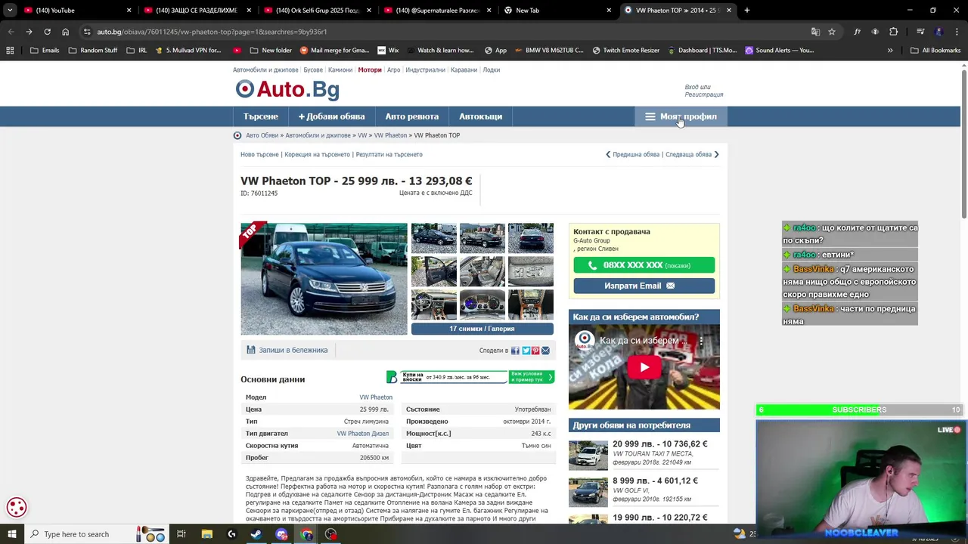Open the 'New folder' bookmark folder
Image resolution: width=968 pixels, height=544 pixels.
tap(270, 51)
